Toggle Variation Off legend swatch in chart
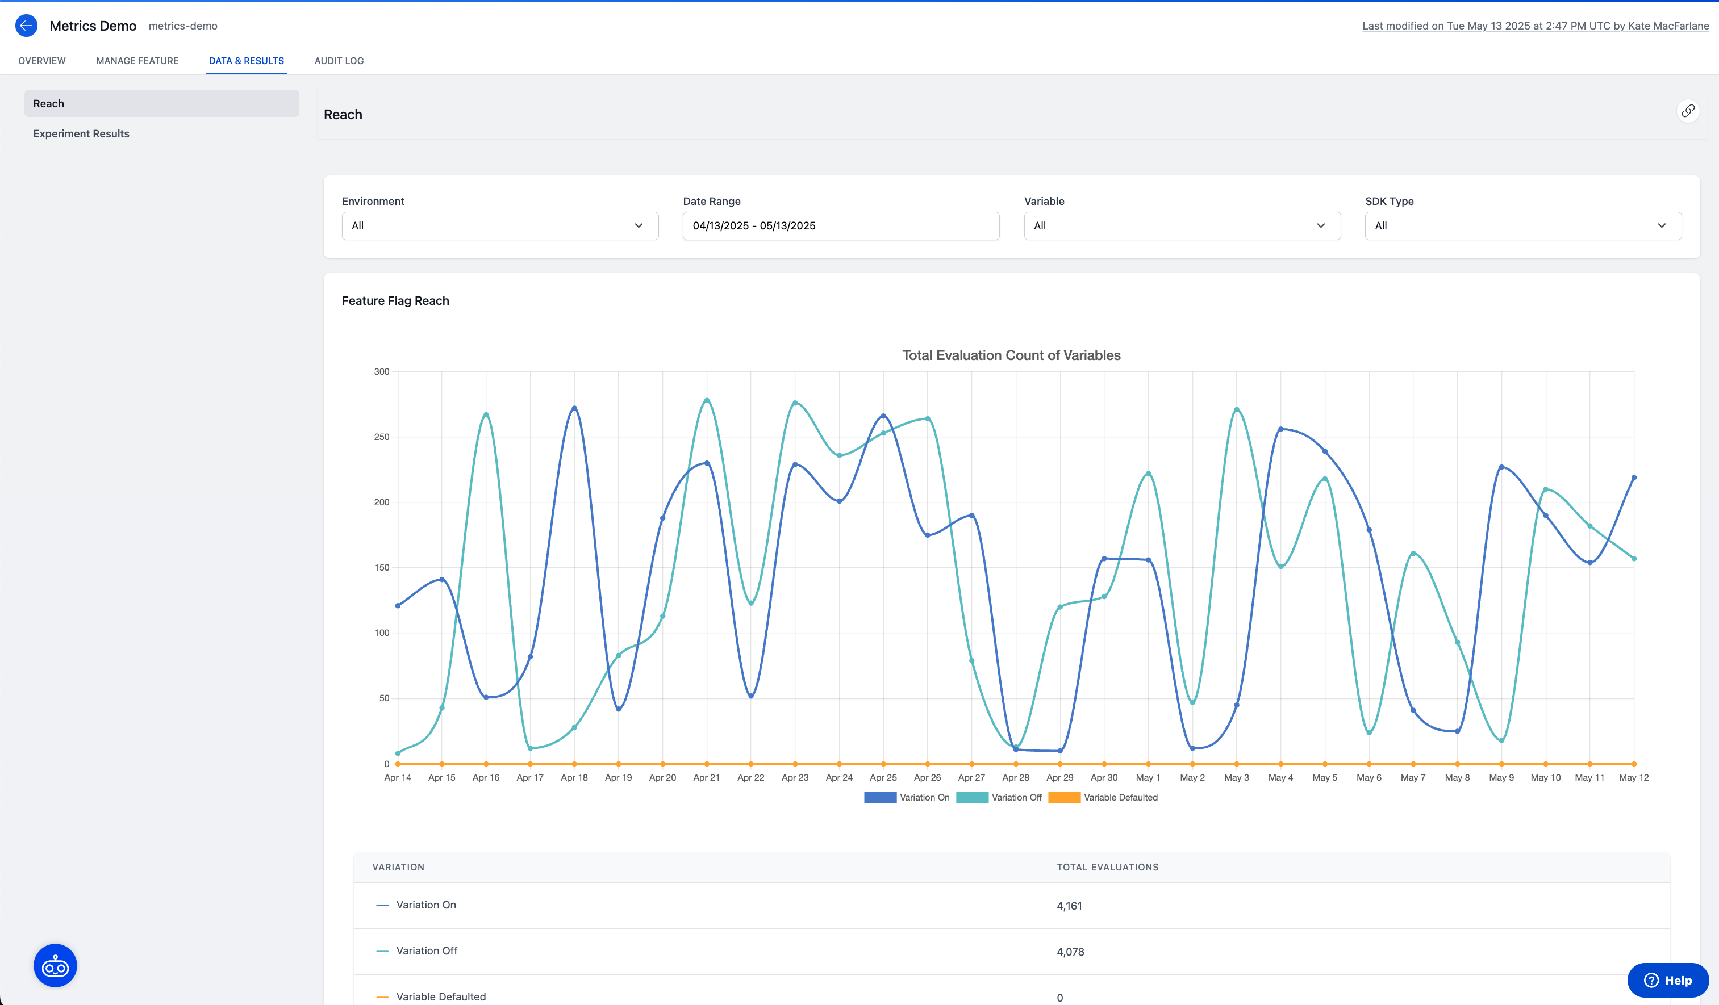1719x1005 pixels. [972, 797]
